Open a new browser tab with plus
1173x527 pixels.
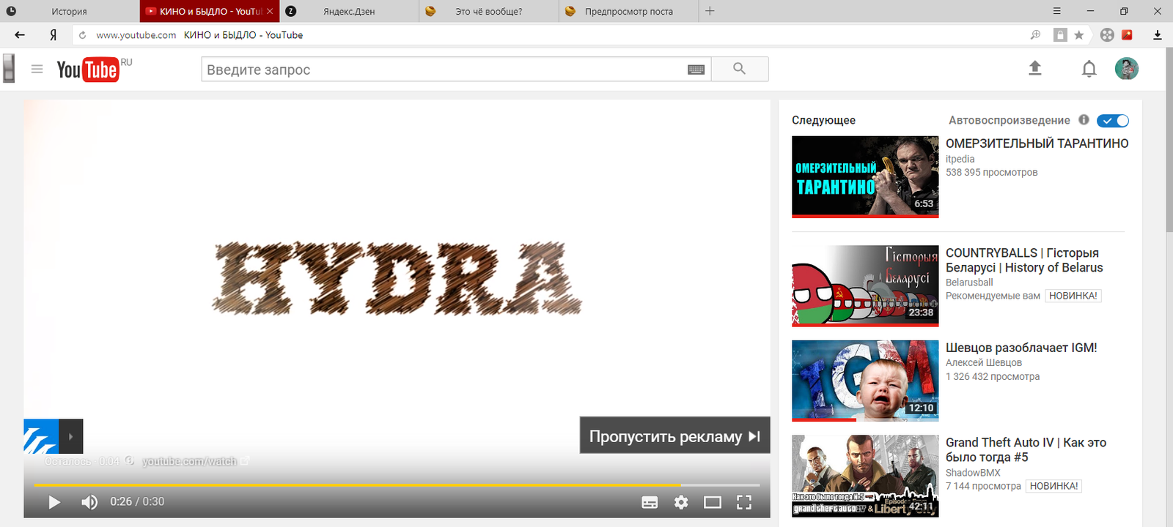point(710,11)
